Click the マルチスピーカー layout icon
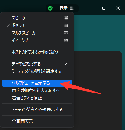Screen dimensions: 125x130 pos(66,33)
